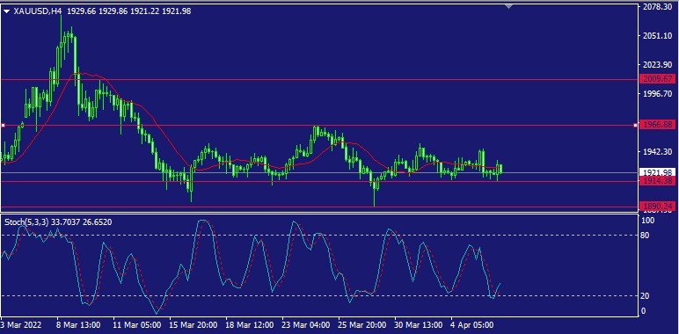The image size is (679, 334).
Task: Click the 2078.30 value on price axis
Action: pos(657,7)
